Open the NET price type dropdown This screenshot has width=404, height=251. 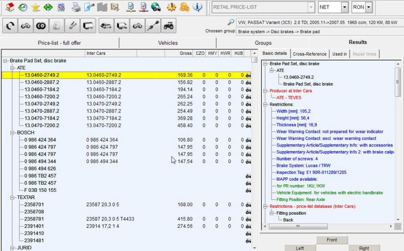(344, 7)
